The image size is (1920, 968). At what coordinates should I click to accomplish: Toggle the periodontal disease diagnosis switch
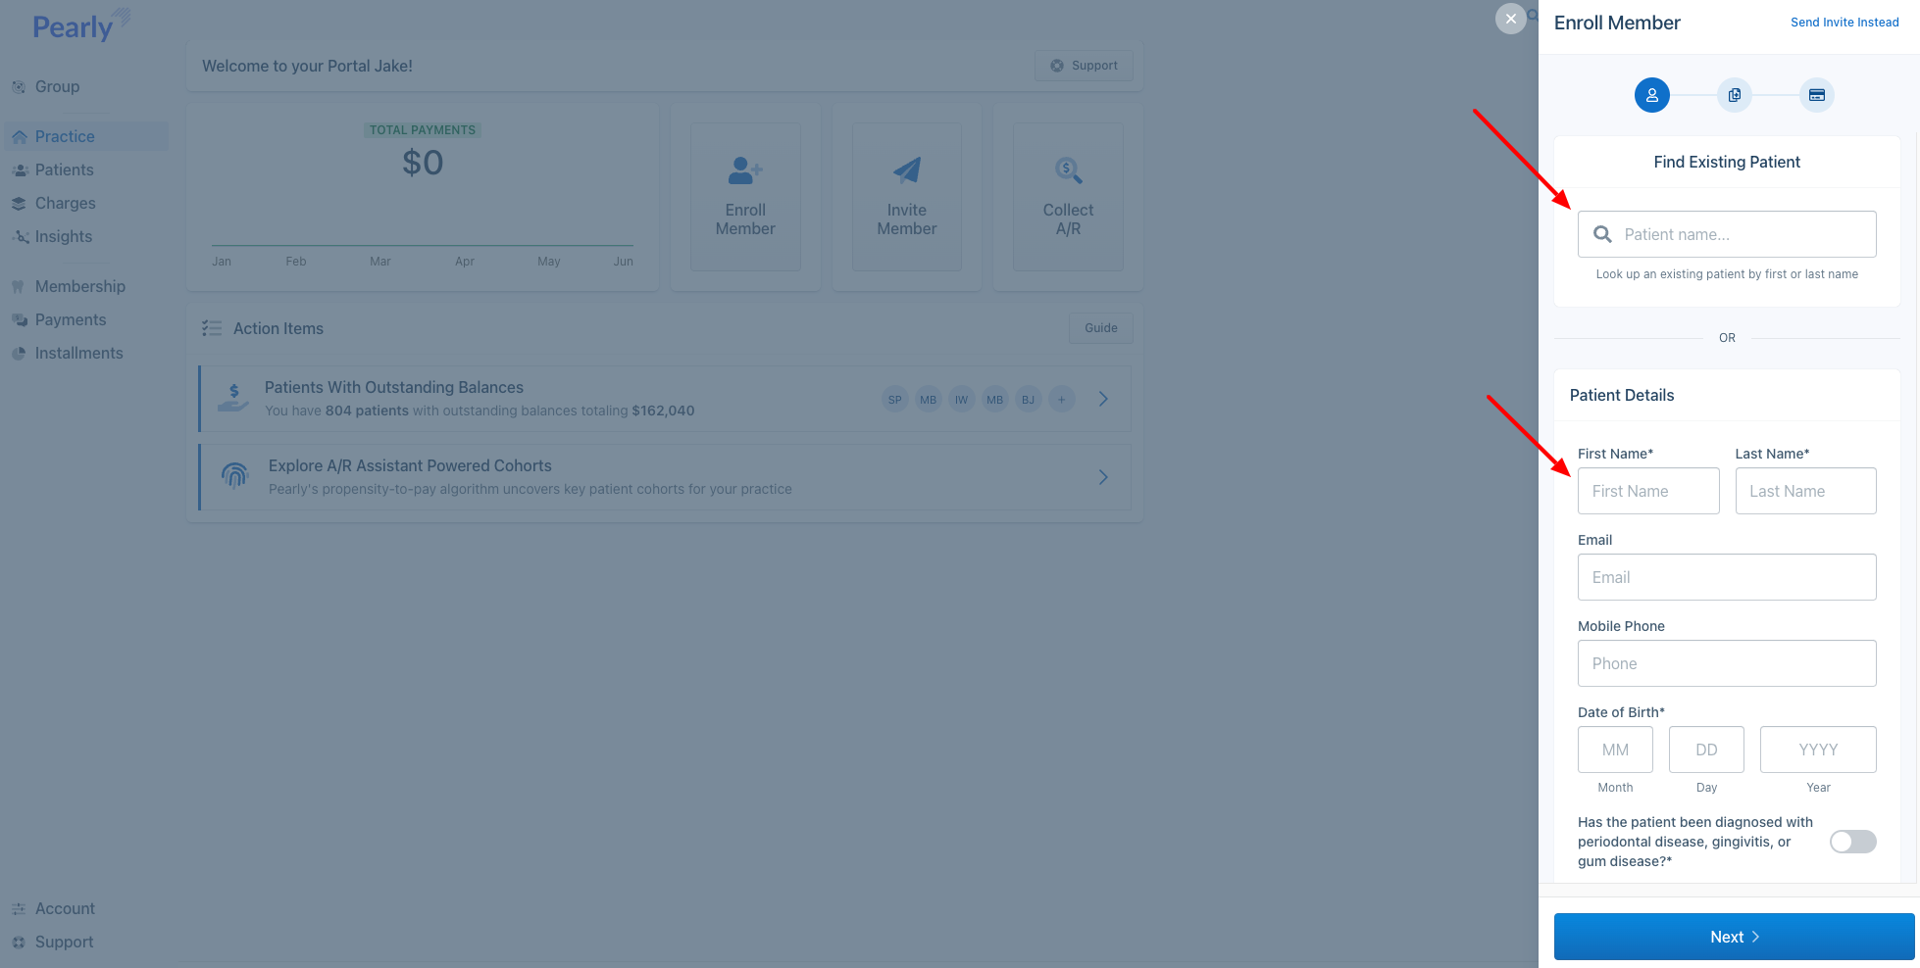click(x=1852, y=842)
